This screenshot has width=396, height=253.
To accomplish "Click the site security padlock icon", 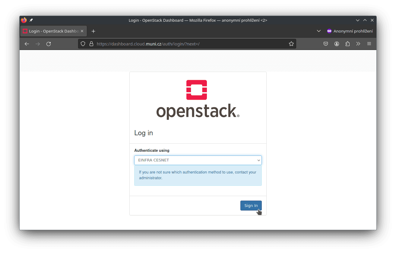I will 91,44.
